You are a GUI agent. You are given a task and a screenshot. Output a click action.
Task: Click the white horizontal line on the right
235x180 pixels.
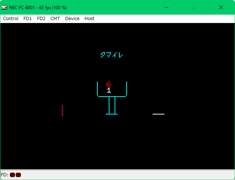[158, 114]
